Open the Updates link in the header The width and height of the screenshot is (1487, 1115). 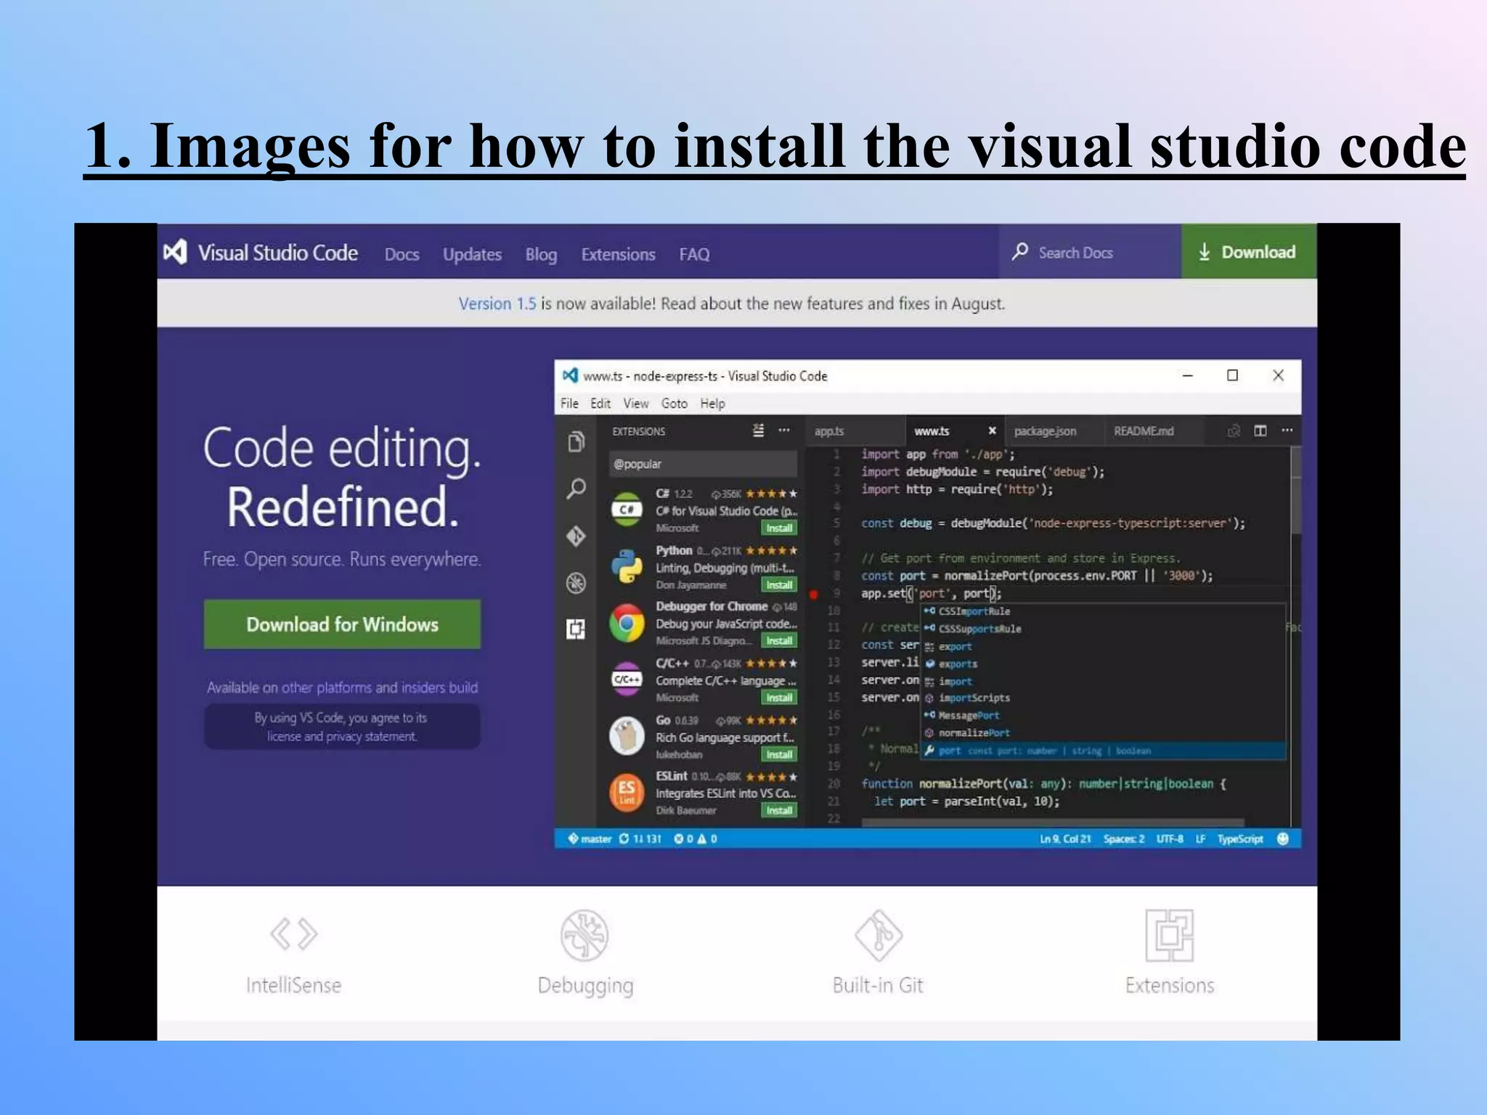click(x=472, y=254)
